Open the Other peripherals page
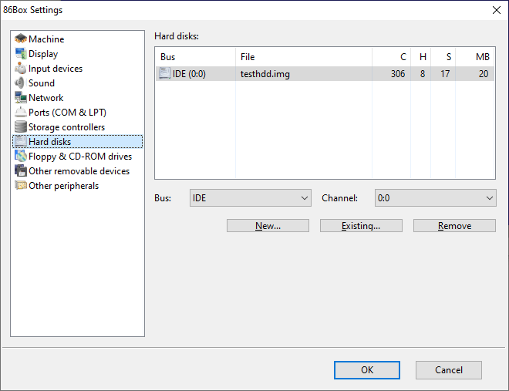The height and width of the screenshot is (391, 509). coord(63,186)
